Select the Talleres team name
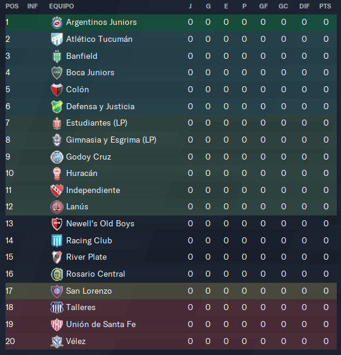The image size is (341, 355). point(81,308)
